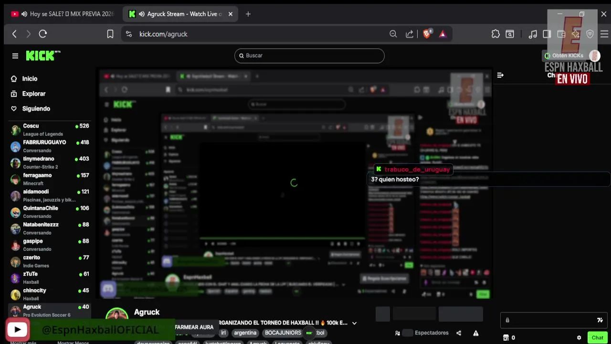Screen dimensions: 611x344
Task: Open ferragaamo's Minecraft channel
Action: click(50, 179)
